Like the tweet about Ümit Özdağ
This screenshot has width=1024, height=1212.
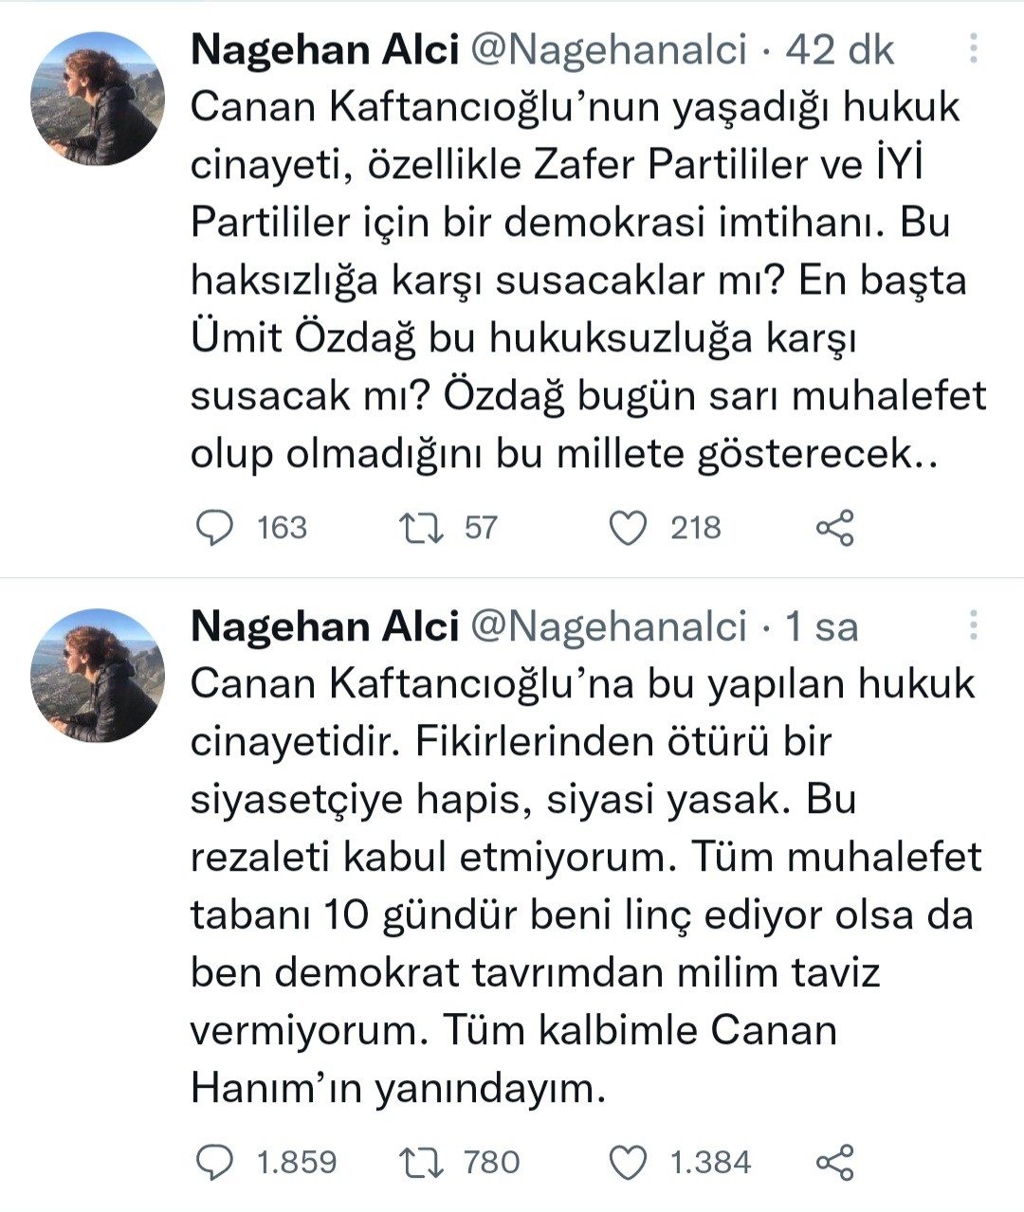tap(627, 528)
